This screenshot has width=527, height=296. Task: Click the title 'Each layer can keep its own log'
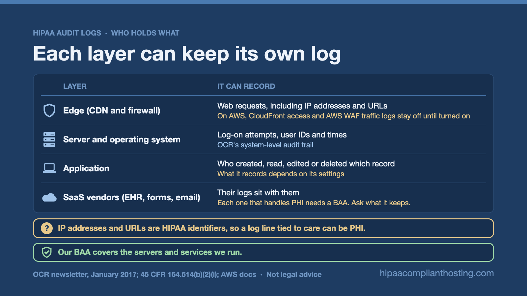(x=187, y=54)
